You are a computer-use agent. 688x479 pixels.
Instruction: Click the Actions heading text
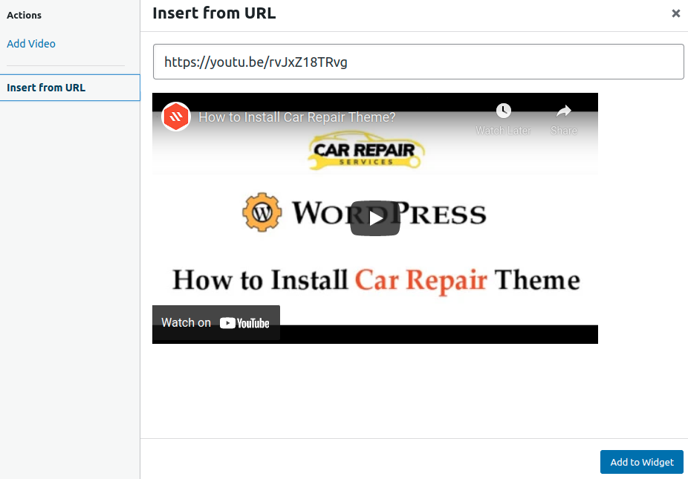click(24, 16)
